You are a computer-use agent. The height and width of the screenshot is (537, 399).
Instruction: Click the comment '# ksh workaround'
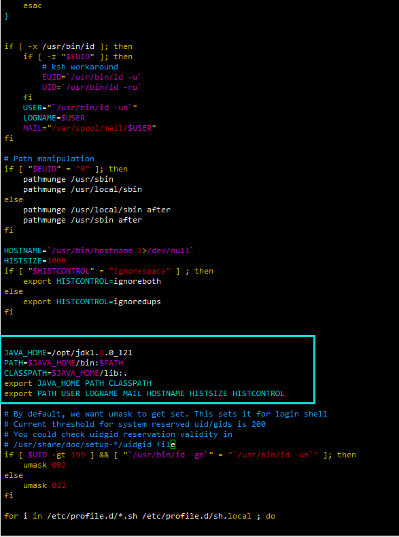point(80,67)
